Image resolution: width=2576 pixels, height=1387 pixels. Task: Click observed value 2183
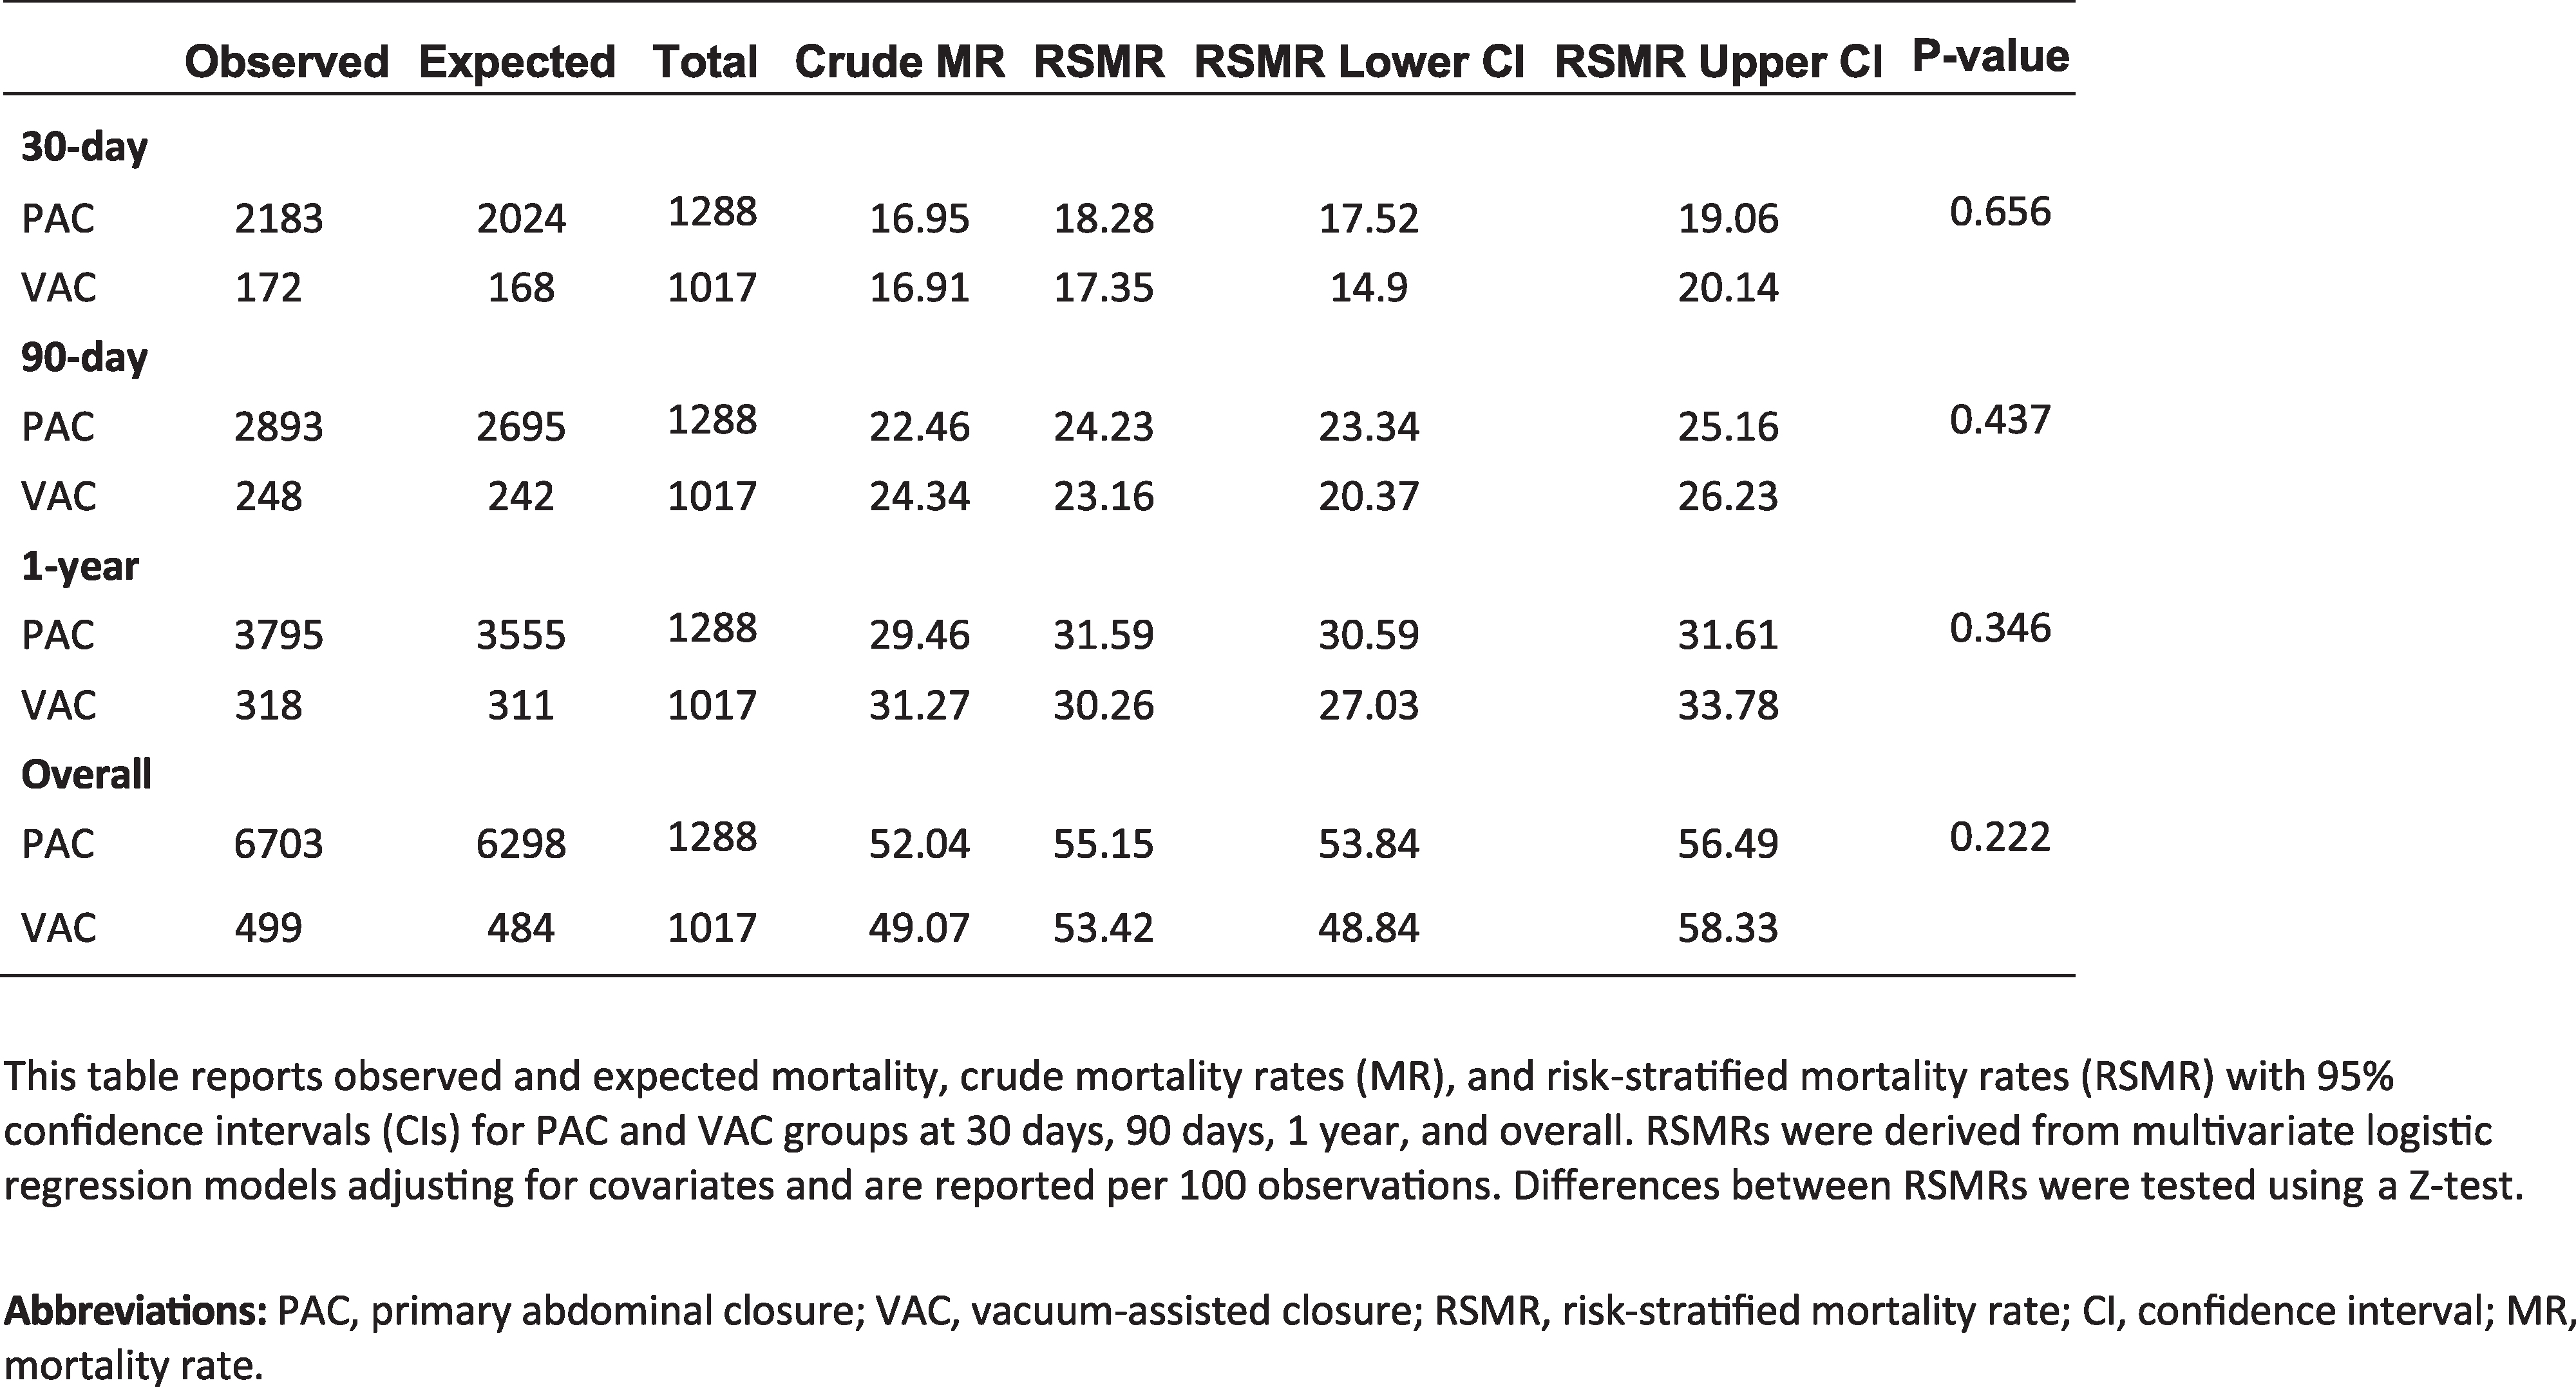point(279,218)
